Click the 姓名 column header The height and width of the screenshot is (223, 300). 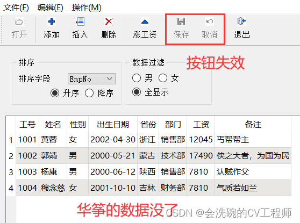pyautogui.click(x=53, y=125)
